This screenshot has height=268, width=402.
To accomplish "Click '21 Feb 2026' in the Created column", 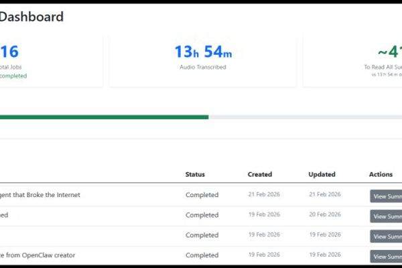I will tap(264, 194).
